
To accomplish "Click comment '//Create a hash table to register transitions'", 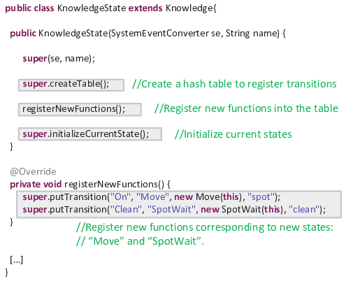I will point(234,84).
